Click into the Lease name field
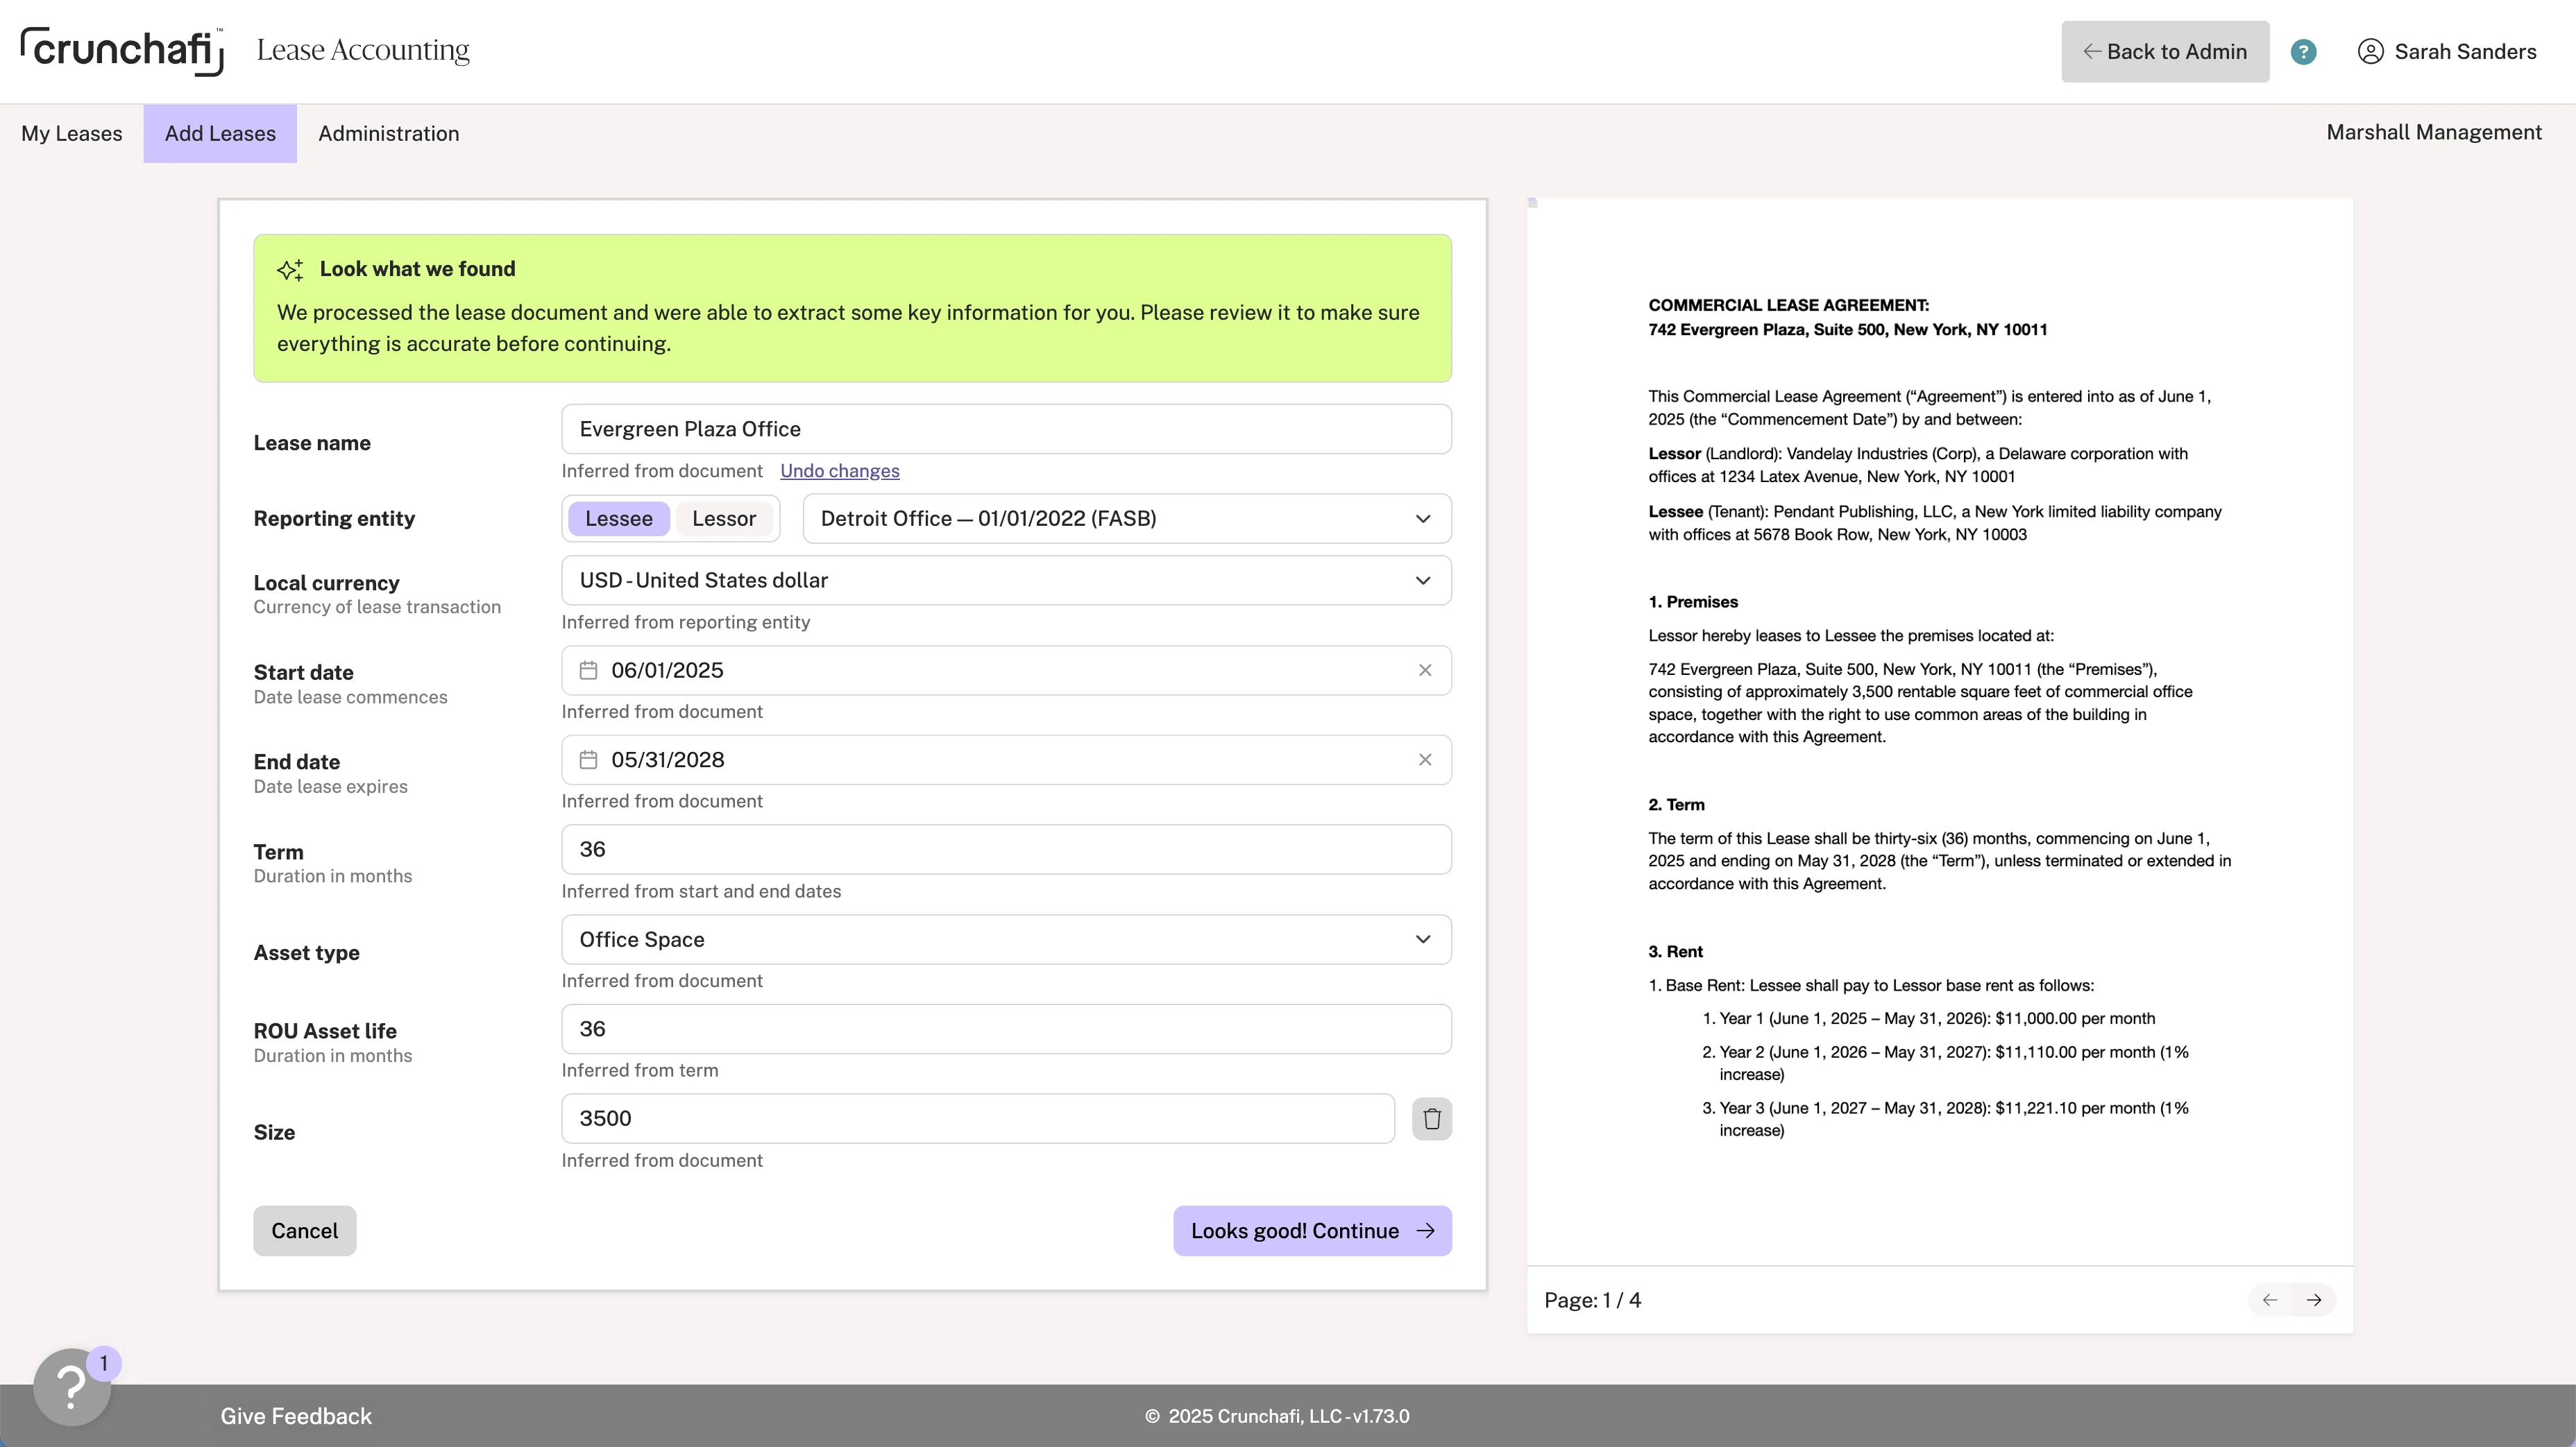The height and width of the screenshot is (1447, 2576). tap(1005, 429)
